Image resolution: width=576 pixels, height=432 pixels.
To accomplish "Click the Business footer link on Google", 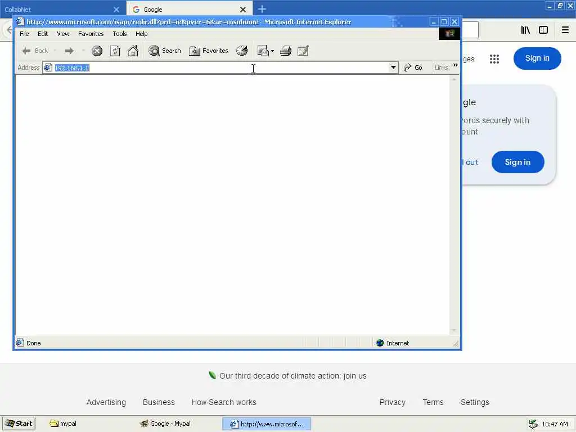I will (x=159, y=402).
